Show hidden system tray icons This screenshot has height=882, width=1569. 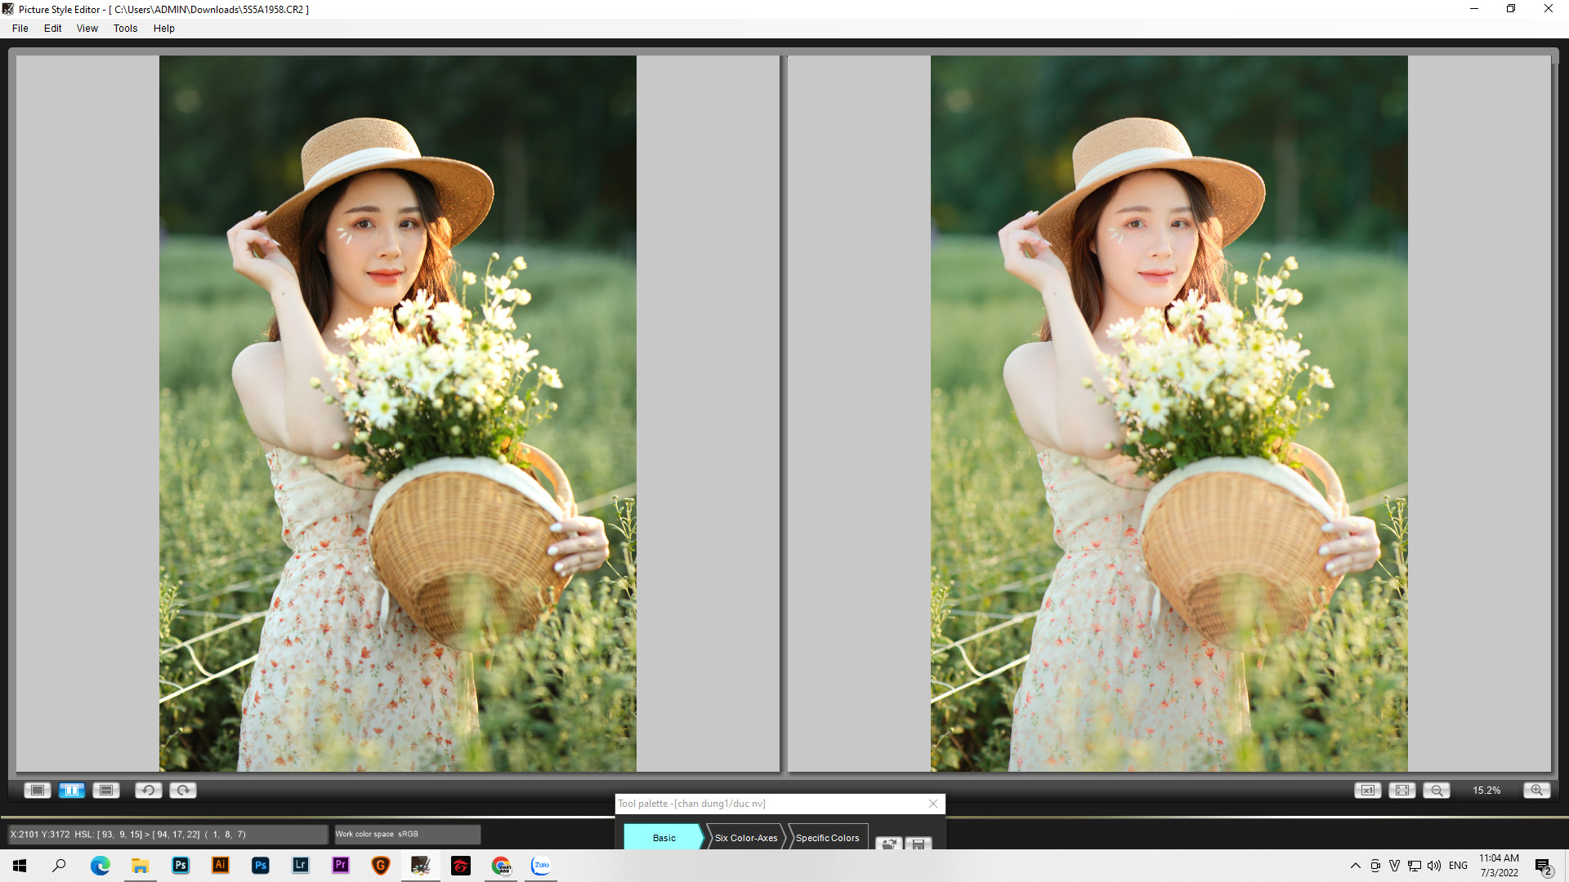pos(1356,866)
